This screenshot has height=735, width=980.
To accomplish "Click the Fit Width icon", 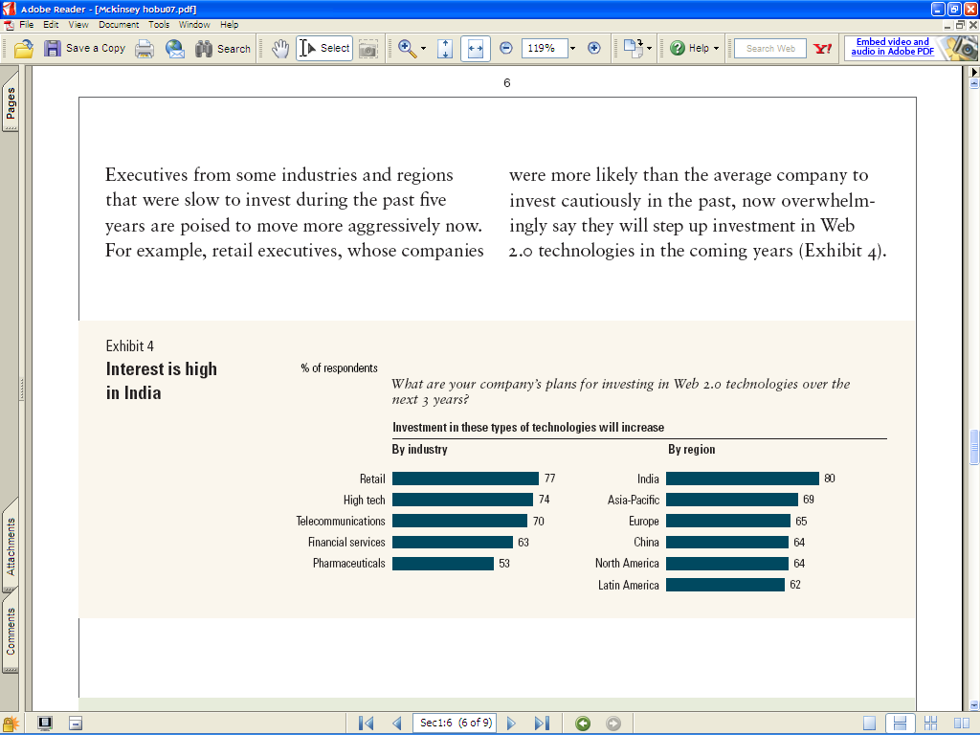I will [476, 48].
